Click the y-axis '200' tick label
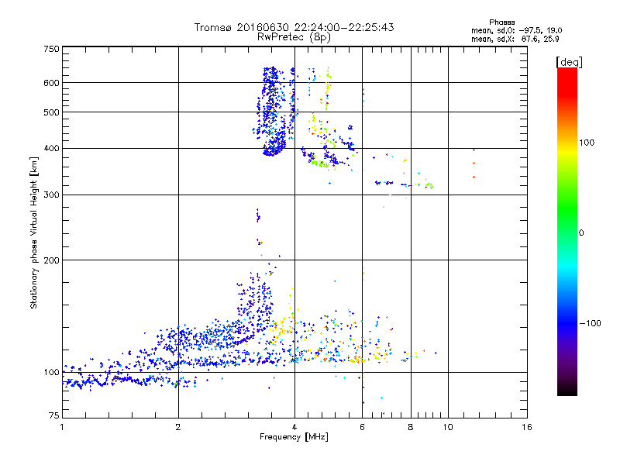This screenshot has height=465, width=620. pos(51,260)
